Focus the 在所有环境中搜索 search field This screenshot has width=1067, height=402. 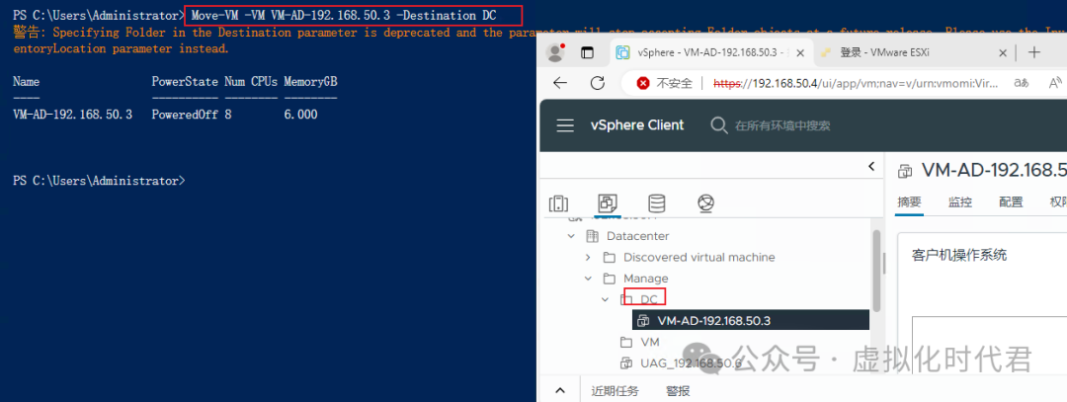click(x=782, y=125)
